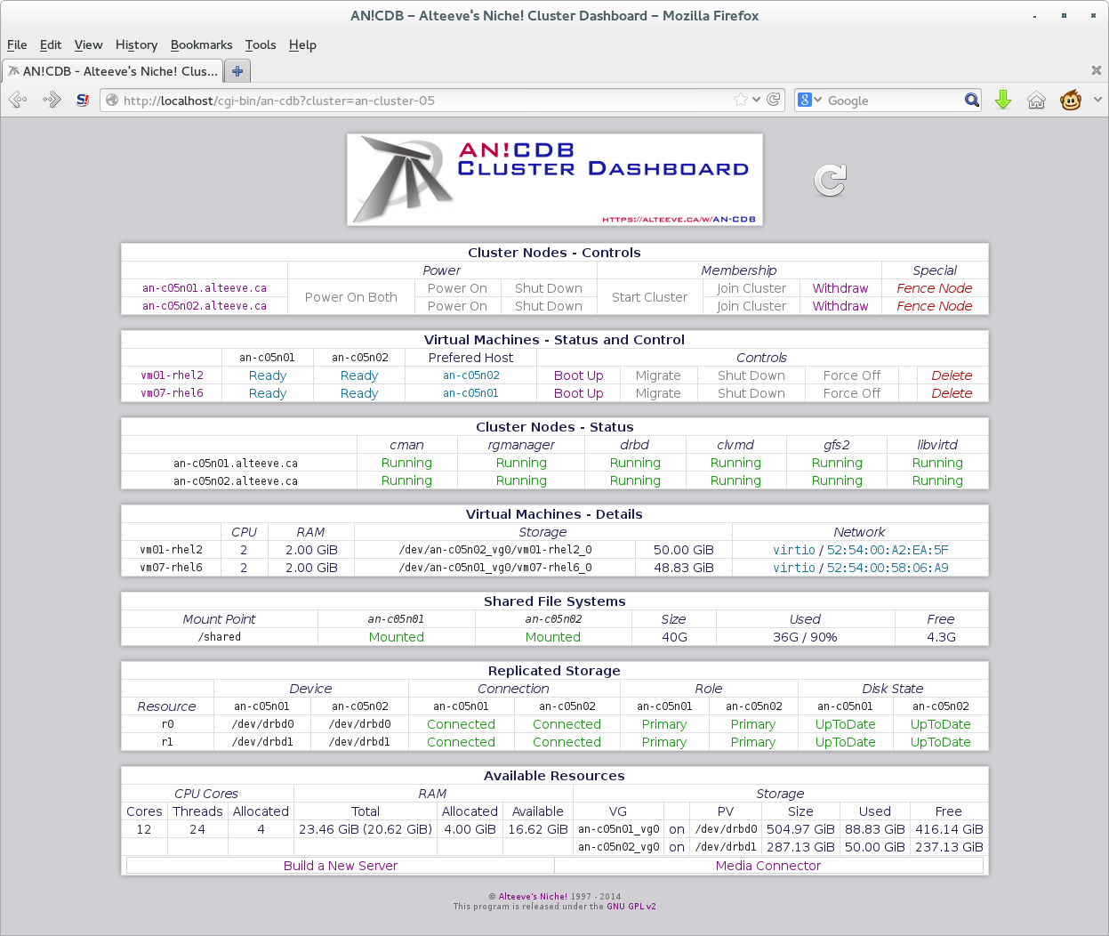1109x936 pixels.
Task: Click the Greasemonkey monkey icon
Action: point(1071,100)
